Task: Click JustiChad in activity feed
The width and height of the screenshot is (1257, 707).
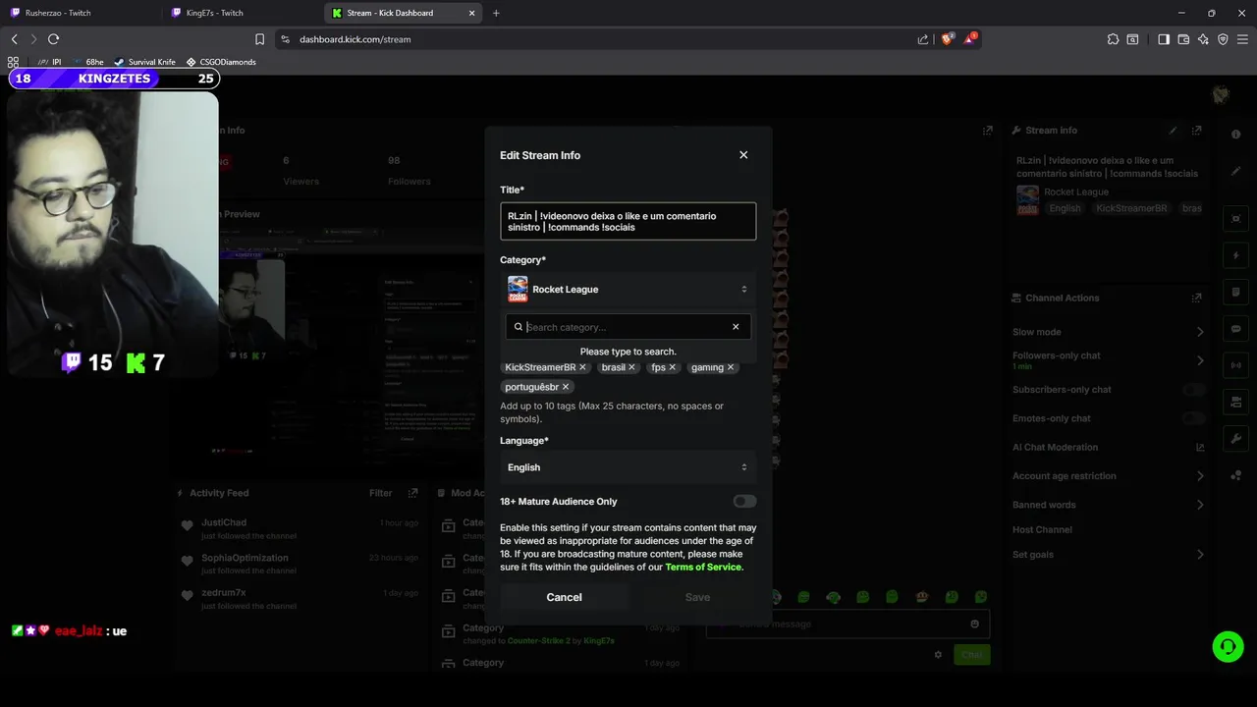Action: click(224, 522)
